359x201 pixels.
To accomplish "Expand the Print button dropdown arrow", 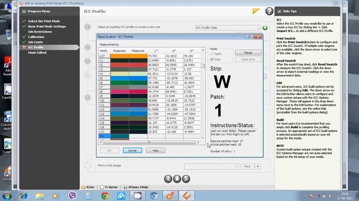I will coord(257,166).
